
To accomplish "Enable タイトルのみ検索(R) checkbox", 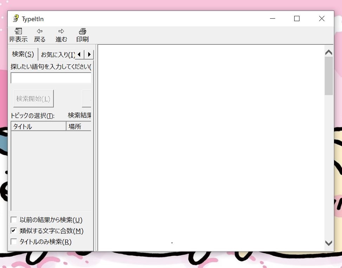I will tap(14, 242).
